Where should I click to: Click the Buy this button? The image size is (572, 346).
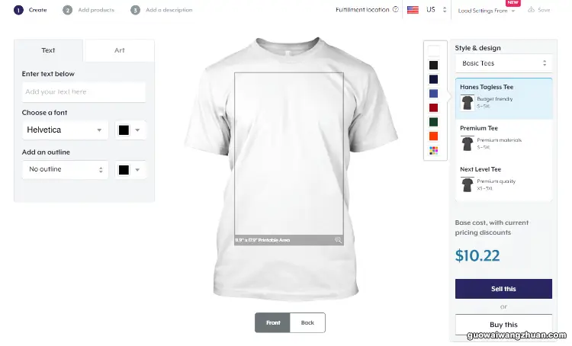pos(503,325)
